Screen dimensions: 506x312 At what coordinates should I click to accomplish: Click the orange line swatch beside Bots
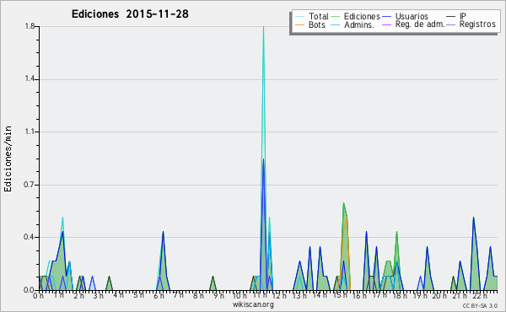(299, 24)
